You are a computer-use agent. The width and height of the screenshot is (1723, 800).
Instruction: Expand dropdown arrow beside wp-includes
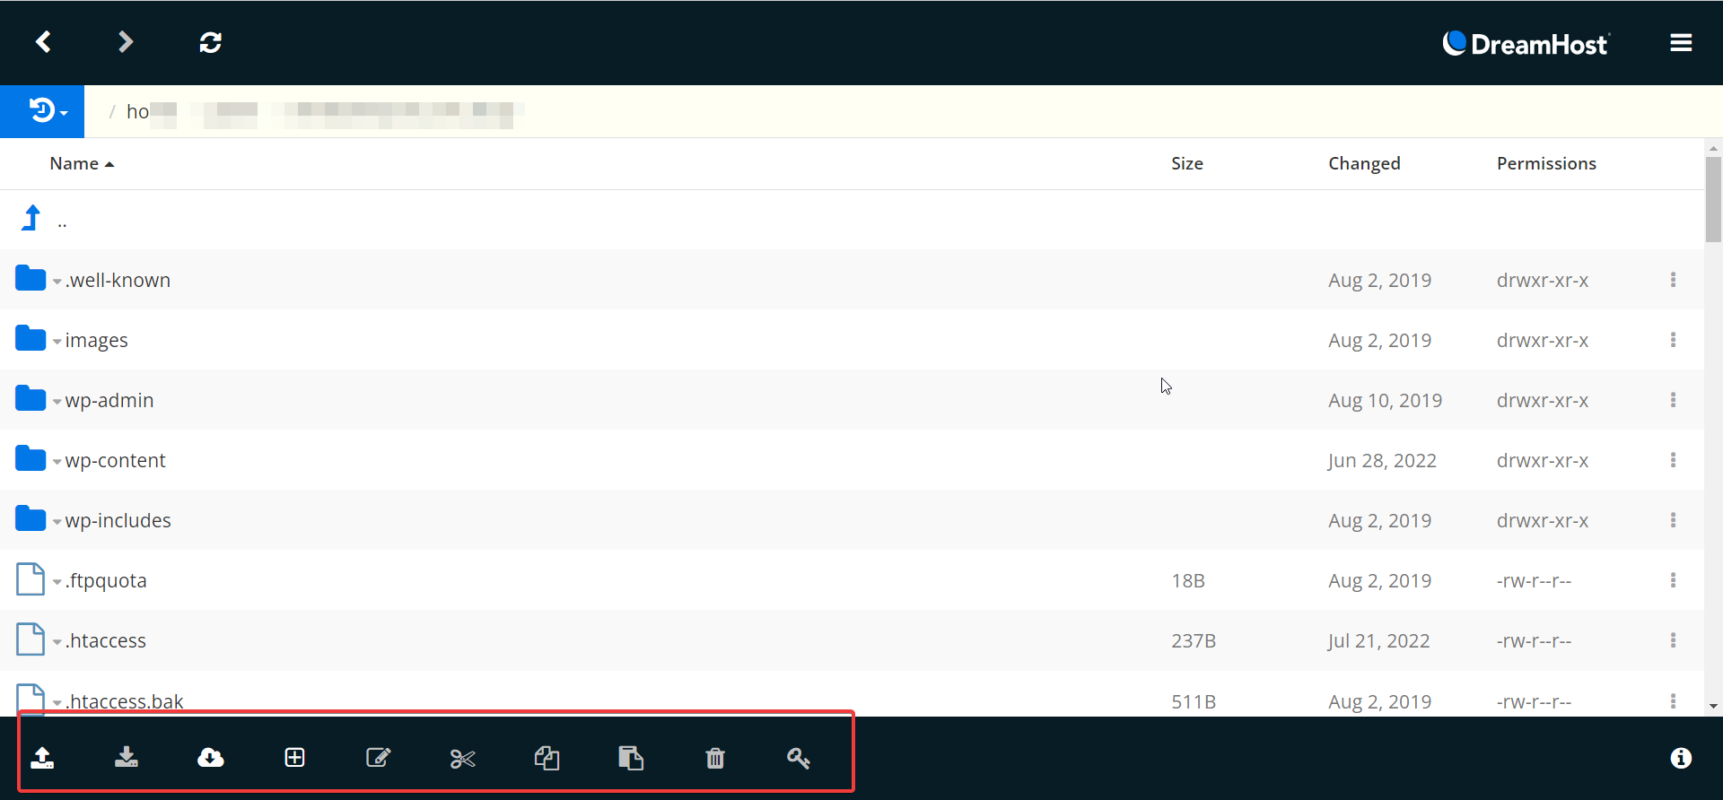point(57,522)
